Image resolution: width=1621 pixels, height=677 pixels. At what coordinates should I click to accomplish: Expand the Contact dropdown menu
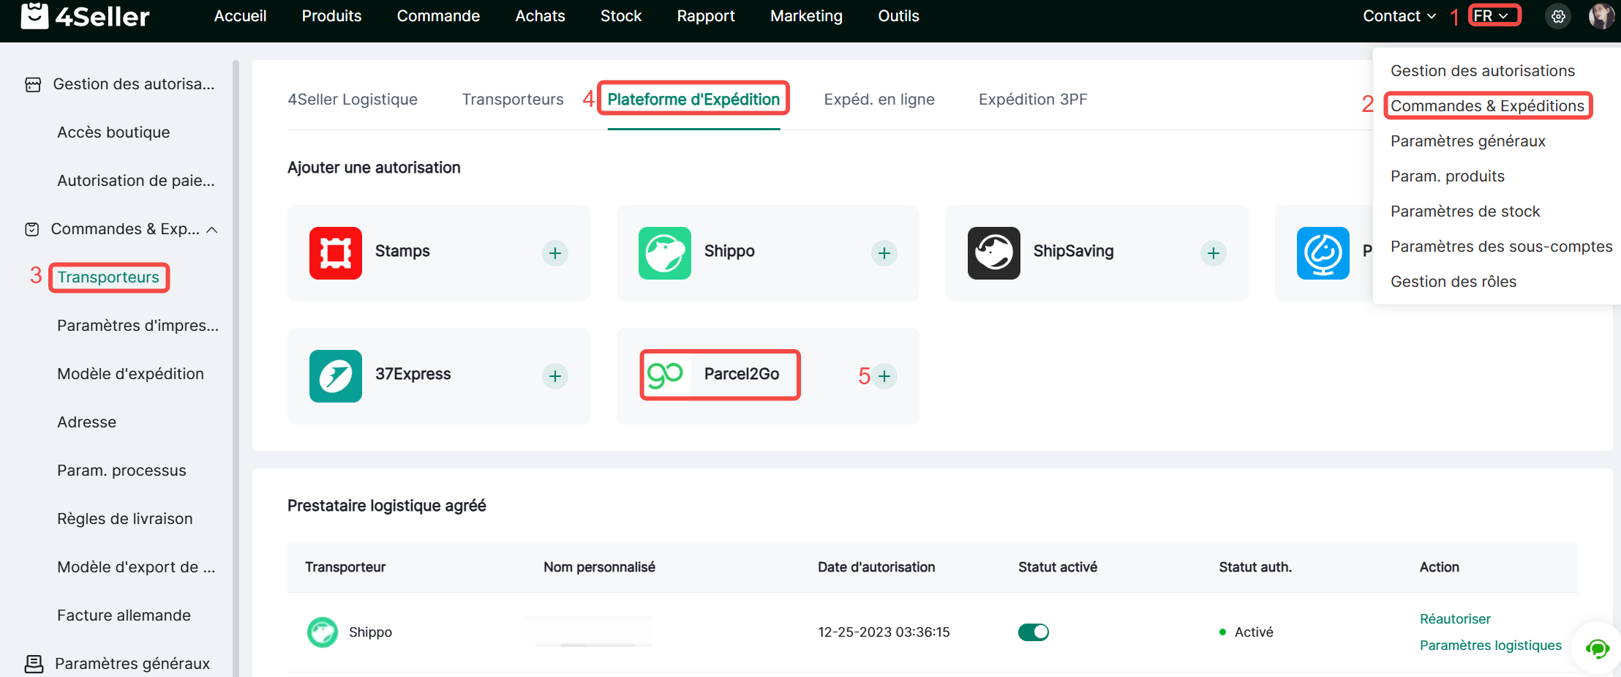pos(1399,16)
